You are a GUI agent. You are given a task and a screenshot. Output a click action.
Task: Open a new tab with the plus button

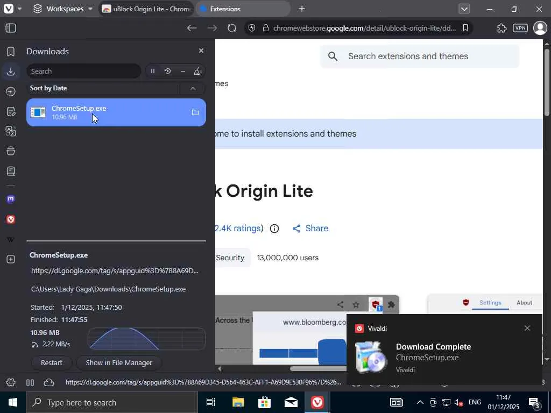click(302, 9)
